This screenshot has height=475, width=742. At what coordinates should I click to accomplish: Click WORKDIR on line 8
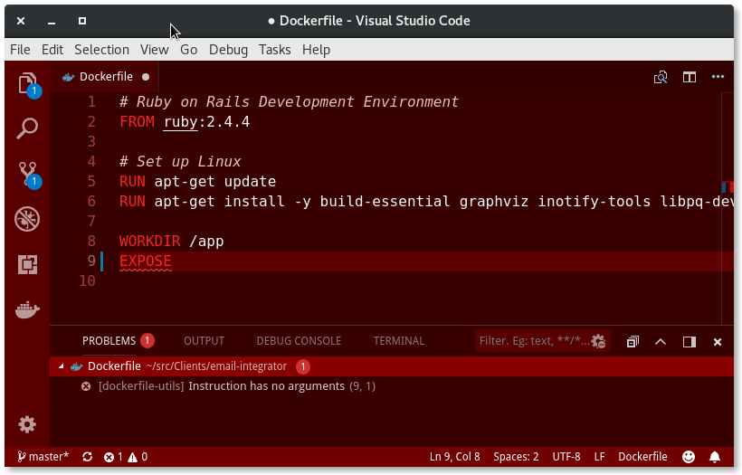[149, 242]
